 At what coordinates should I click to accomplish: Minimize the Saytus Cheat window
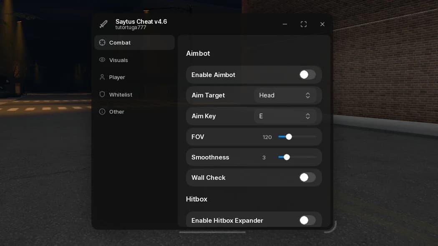coord(285,24)
